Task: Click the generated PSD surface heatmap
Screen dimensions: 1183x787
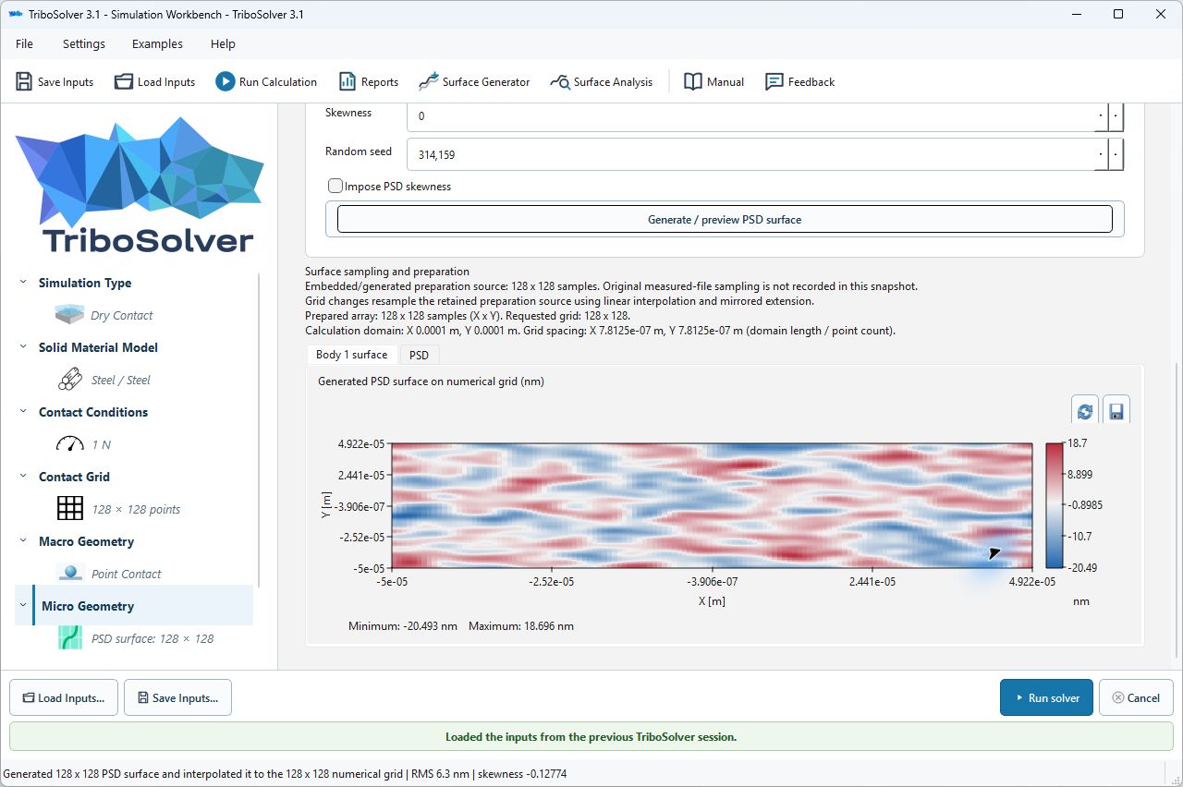Action: pos(712,505)
